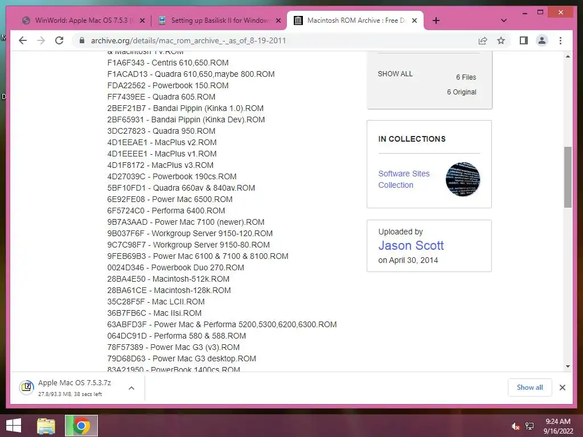The image size is (583, 437).
Task: Click the forward navigation arrow
Action: click(x=41, y=40)
